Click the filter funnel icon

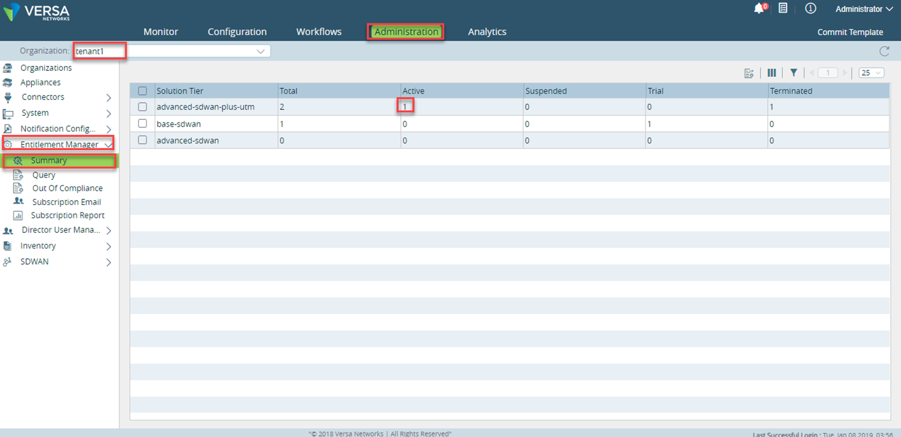pos(794,73)
